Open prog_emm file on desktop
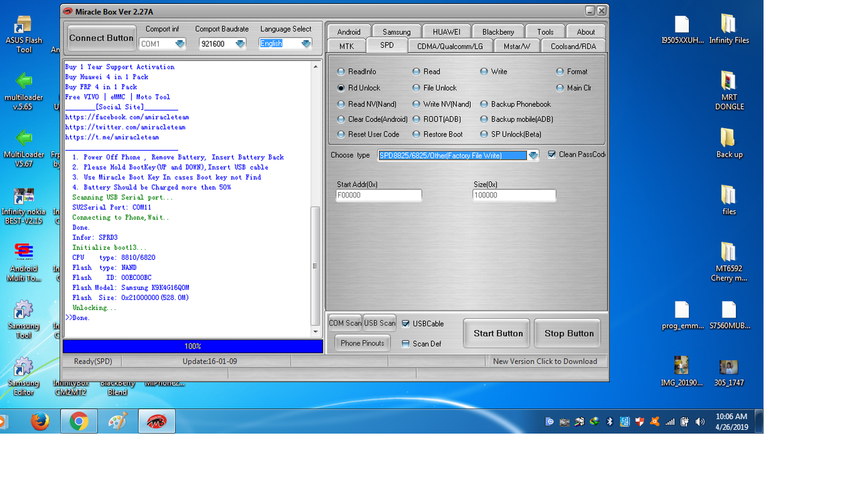Image resolution: width=857 pixels, height=482 pixels. (682, 315)
